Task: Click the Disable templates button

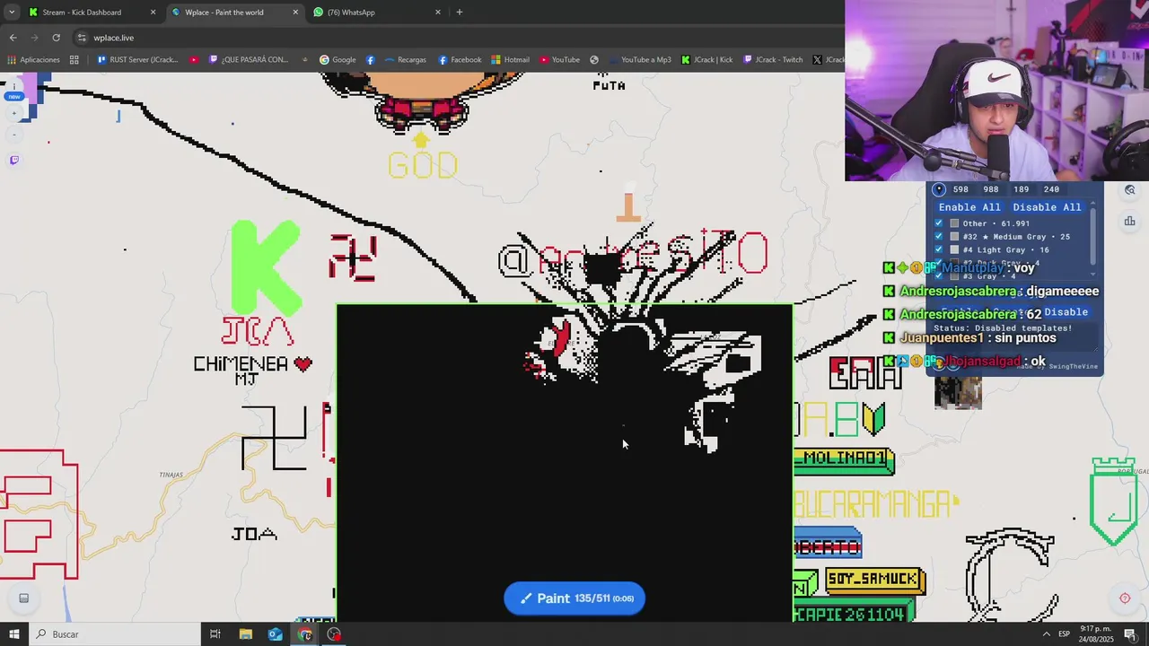Action: tap(1066, 312)
